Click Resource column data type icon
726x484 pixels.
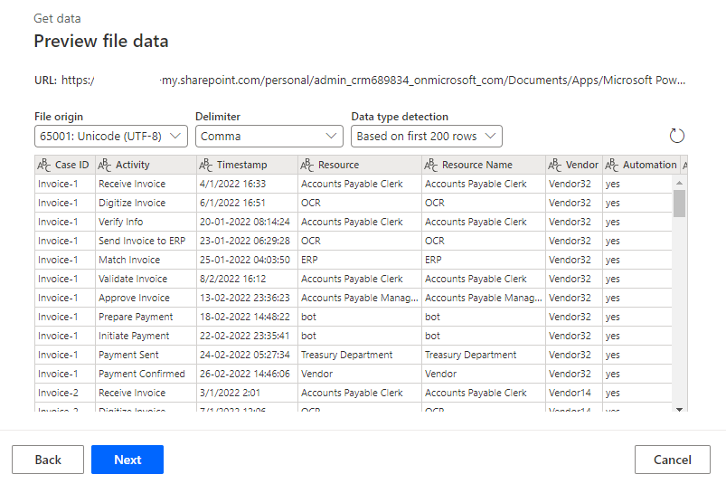pyautogui.click(x=307, y=165)
